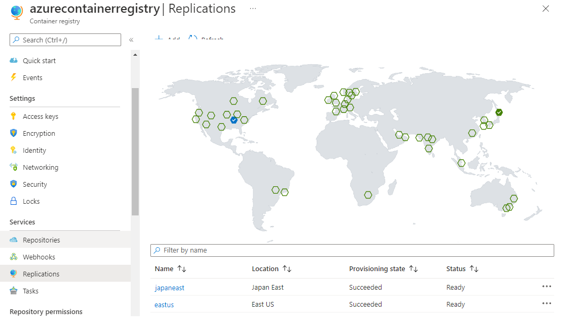Screen dimensions: 584x321
Task: Click the Tasks icon
Action: [x=13, y=291]
